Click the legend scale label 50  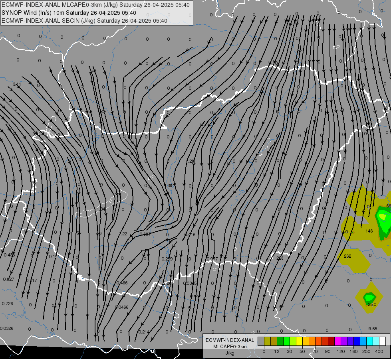pos(302,351)
